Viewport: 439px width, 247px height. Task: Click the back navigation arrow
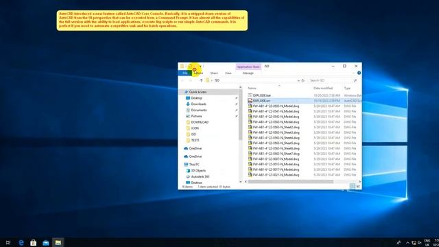click(x=183, y=80)
